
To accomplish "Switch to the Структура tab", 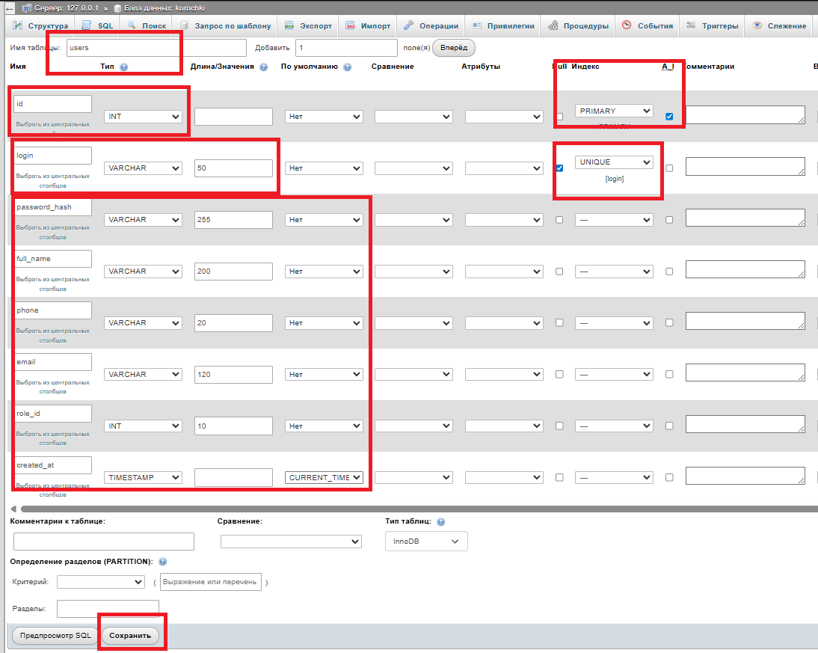I will click(x=42, y=25).
